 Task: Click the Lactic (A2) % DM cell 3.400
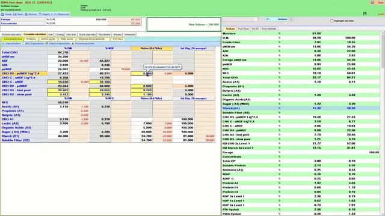pyautogui.click(x=58, y=124)
